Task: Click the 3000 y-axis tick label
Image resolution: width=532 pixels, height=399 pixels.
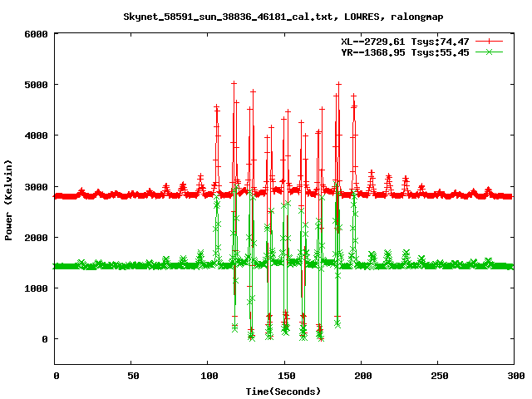Action: click(x=36, y=187)
